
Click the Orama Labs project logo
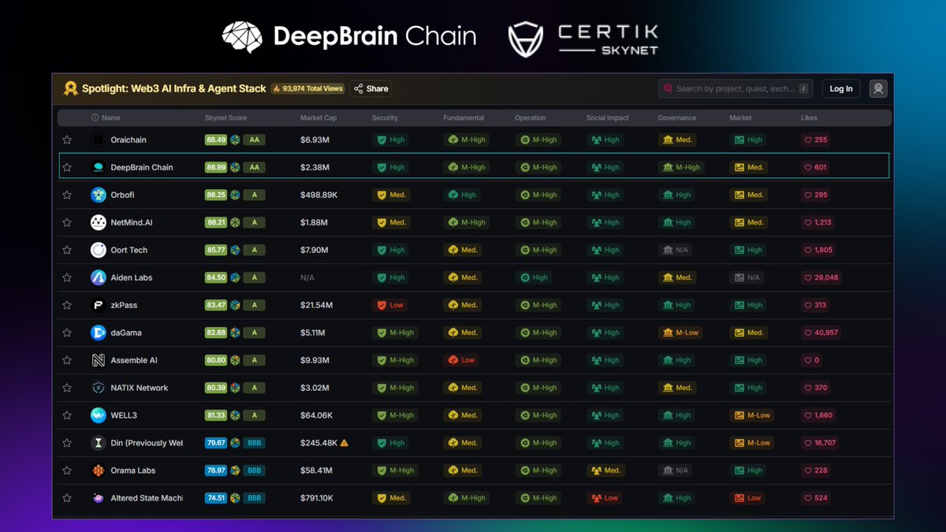pyautogui.click(x=98, y=471)
